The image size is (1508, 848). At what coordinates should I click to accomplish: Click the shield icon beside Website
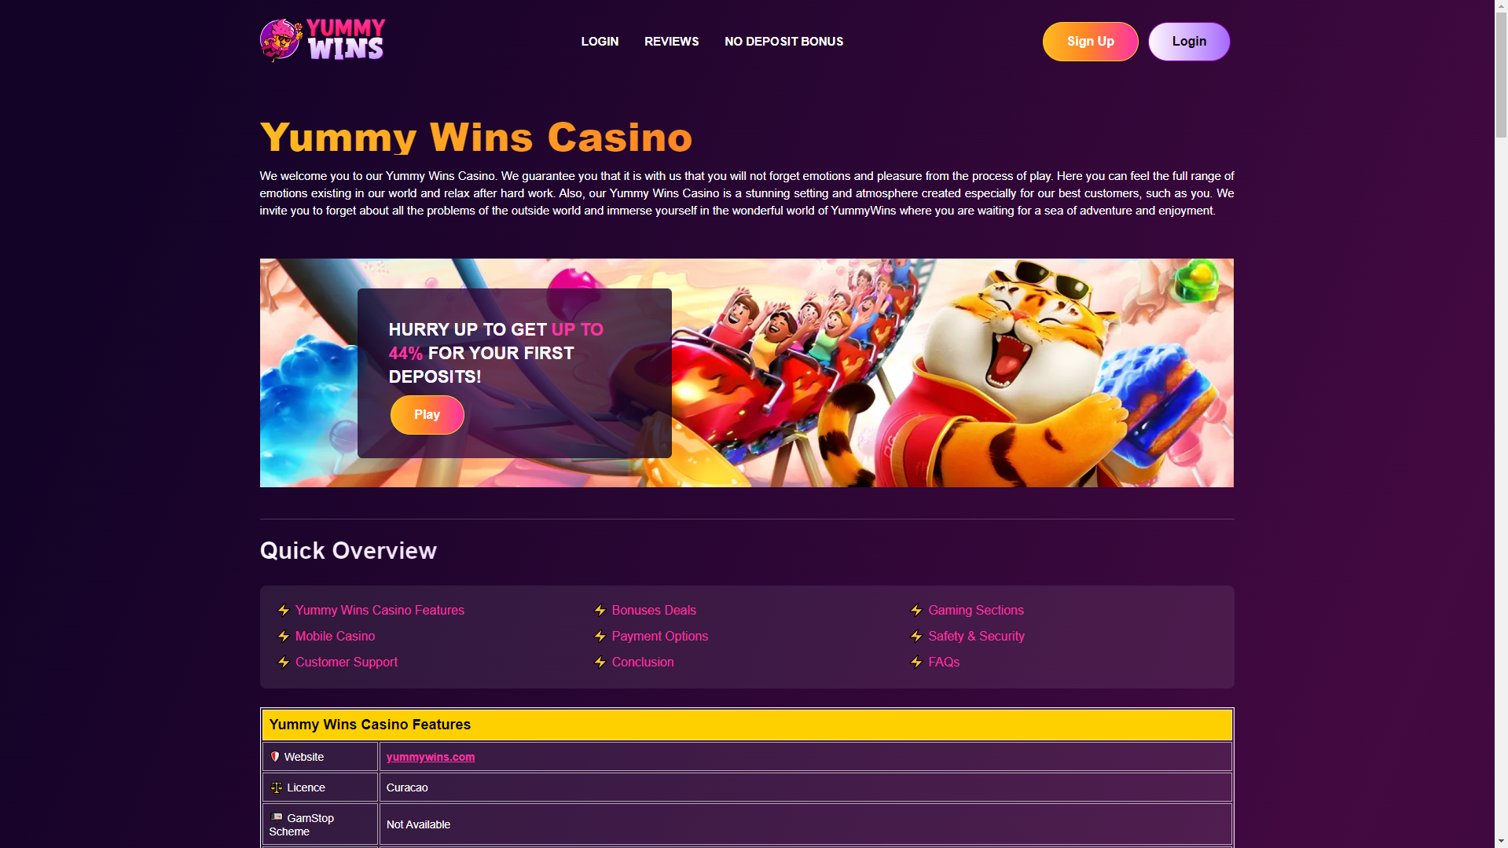pyautogui.click(x=275, y=757)
